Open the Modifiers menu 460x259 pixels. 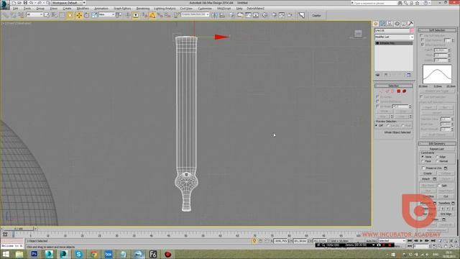pos(83,9)
